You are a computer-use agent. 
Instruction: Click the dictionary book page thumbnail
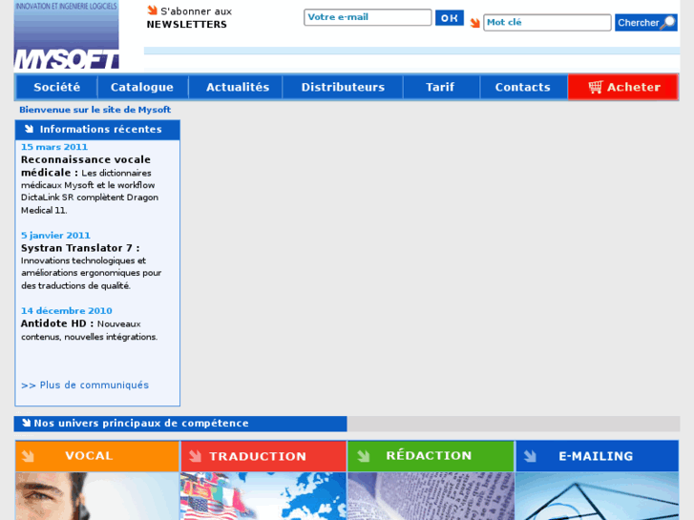[x=431, y=496]
